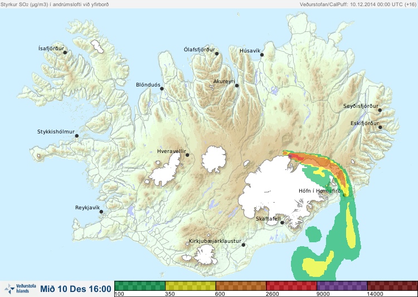Click the yellow 350 legend swatch
This screenshot has height=297, width=418.
(x=191, y=286)
